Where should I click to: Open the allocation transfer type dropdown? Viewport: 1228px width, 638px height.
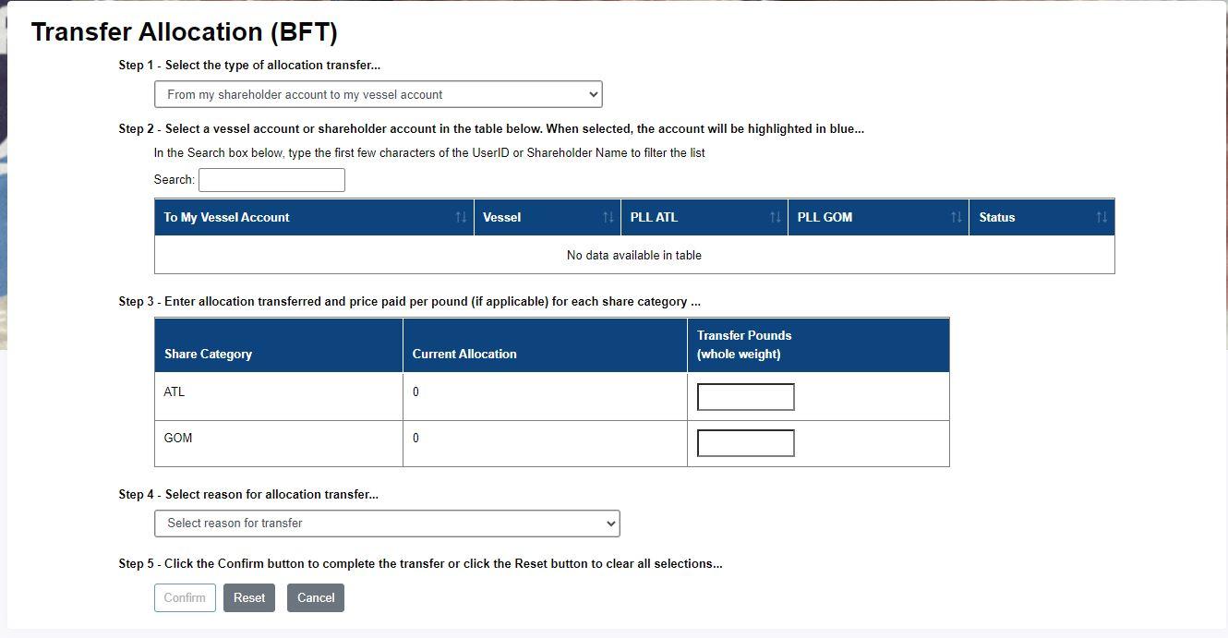(x=379, y=94)
